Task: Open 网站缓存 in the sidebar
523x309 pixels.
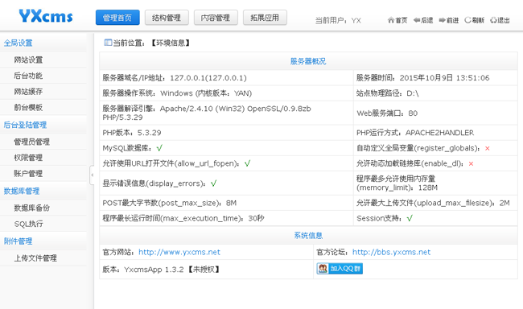Action: pos(28,92)
